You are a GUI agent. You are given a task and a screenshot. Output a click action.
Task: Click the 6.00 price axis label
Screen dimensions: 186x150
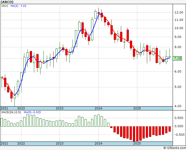178,71
